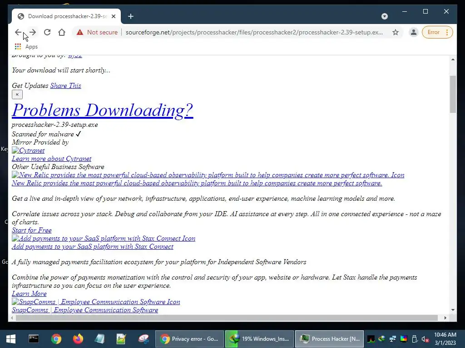This screenshot has width=465, height=348.
Task: Open Add payments with Stax Connect link
Action: (93, 246)
